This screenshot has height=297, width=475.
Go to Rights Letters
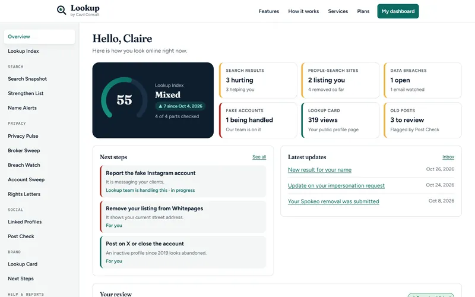(x=39, y=194)
